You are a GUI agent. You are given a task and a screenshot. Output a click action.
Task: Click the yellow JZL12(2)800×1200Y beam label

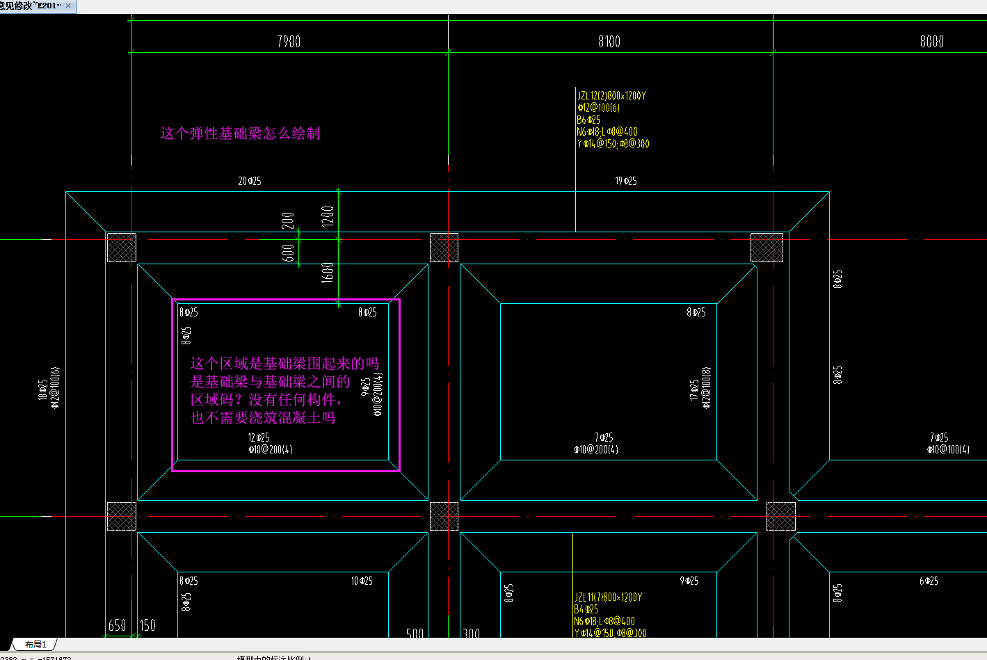click(611, 96)
